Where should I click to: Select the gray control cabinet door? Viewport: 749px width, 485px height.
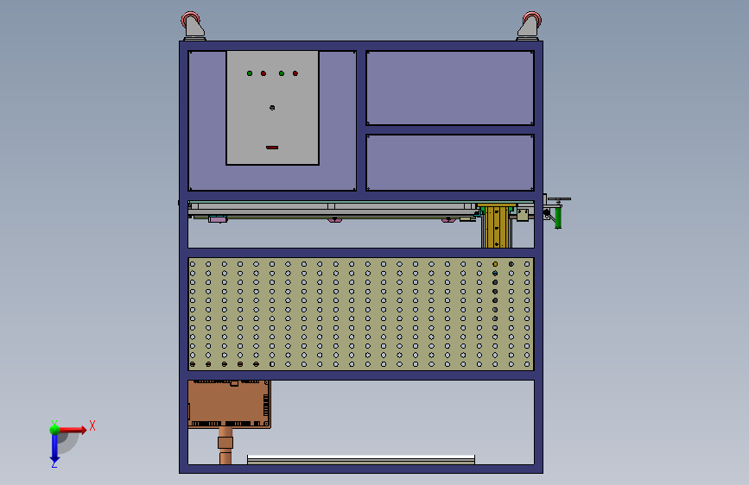click(x=272, y=108)
